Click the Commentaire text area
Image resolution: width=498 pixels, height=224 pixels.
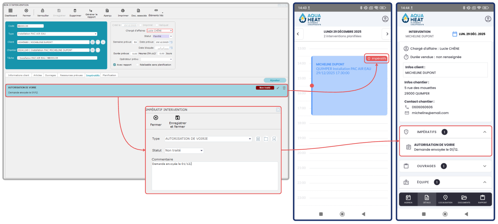point(215,176)
